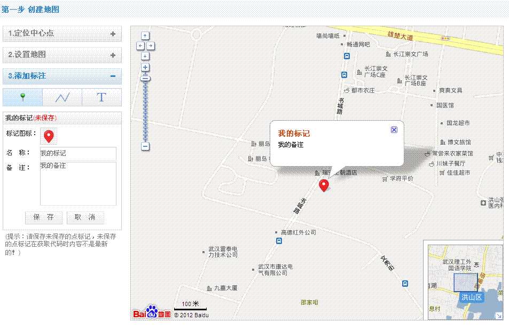
Task: Zoom in using the map plus button
Action: tap(145, 67)
